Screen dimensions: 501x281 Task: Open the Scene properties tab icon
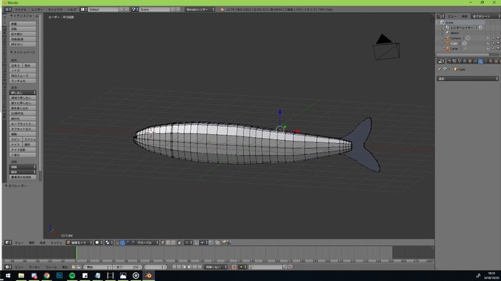[x=460, y=61]
